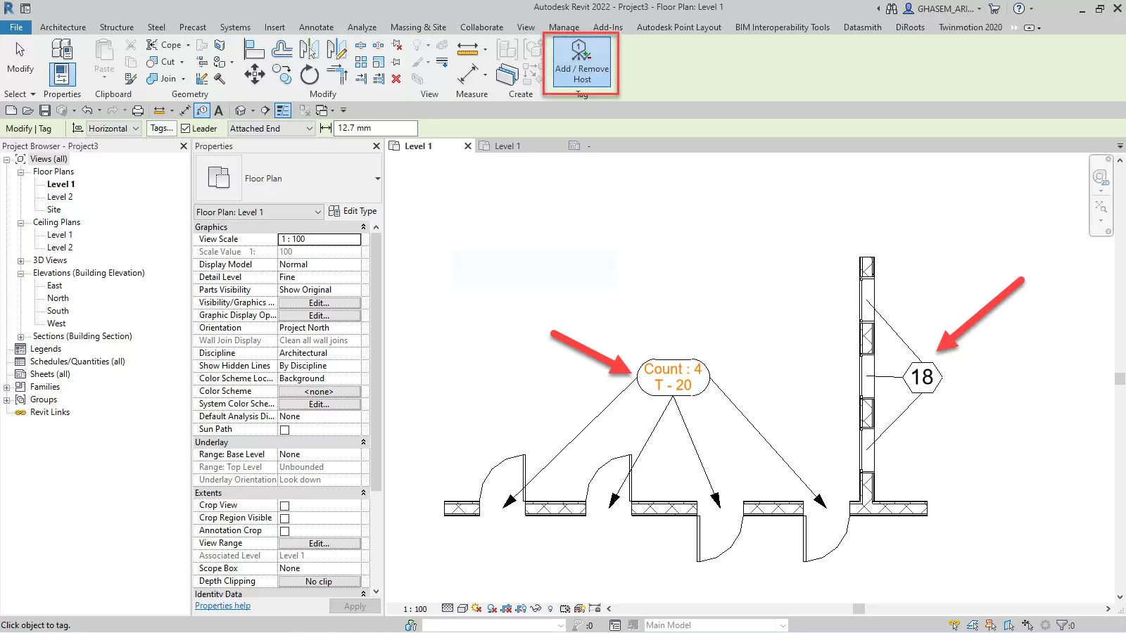This screenshot has height=633, width=1126.
Task: Click the Save icon in quick access toolbar
Action: click(45, 110)
